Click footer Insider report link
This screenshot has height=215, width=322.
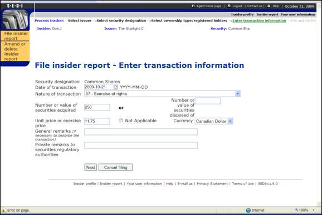(111, 184)
